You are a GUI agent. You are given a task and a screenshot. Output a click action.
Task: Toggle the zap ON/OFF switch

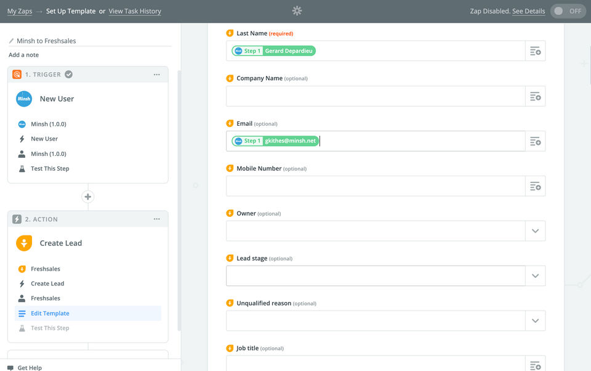[568, 11]
